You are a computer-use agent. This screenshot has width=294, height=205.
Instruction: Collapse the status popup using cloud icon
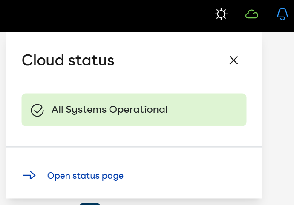pos(252,14)
